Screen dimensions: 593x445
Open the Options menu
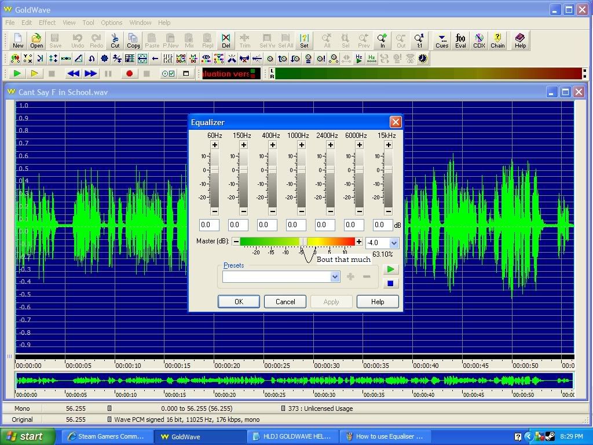click(x=111, y=23)
